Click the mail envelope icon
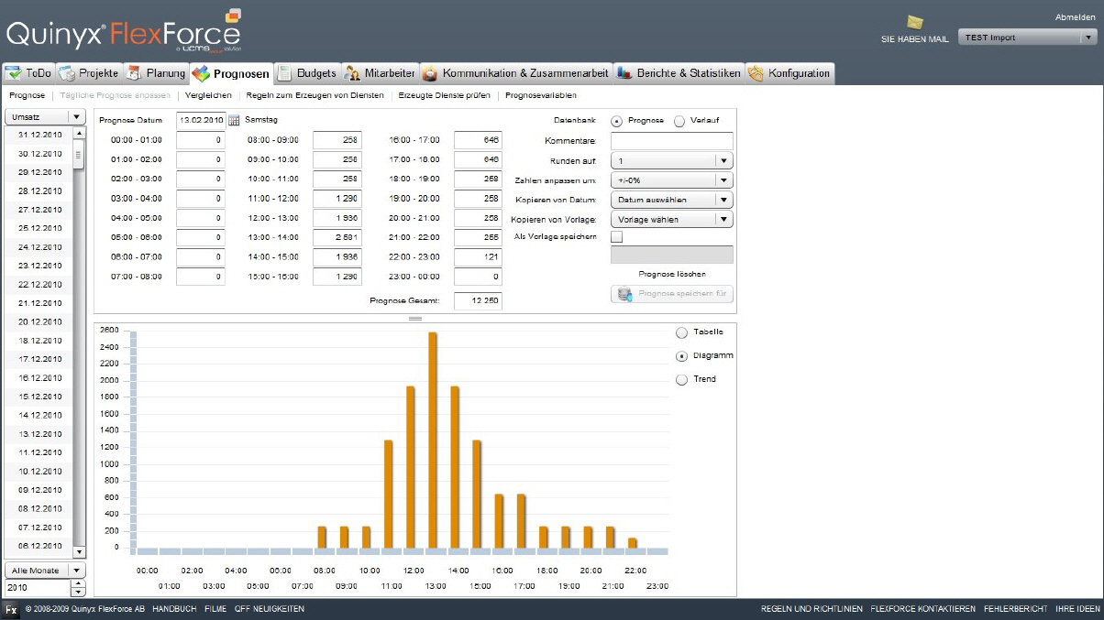 [x=914, y=23]
